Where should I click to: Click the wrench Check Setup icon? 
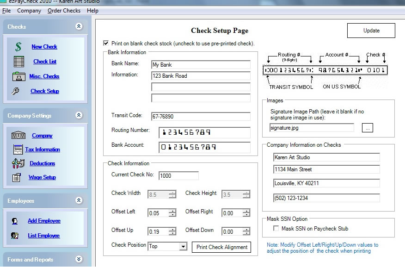[15, 91]
